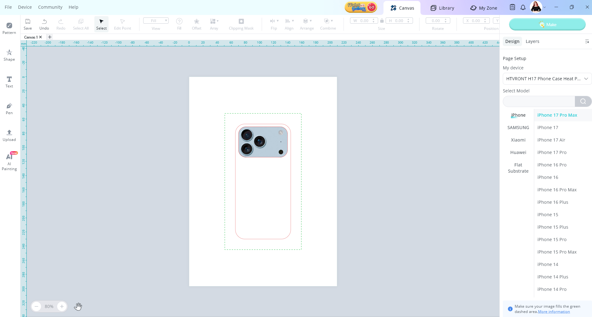Viewport: 592px width, 317px height.
Task: Toggle the size aspect ratio lock
Action: [x=382, y=21]
